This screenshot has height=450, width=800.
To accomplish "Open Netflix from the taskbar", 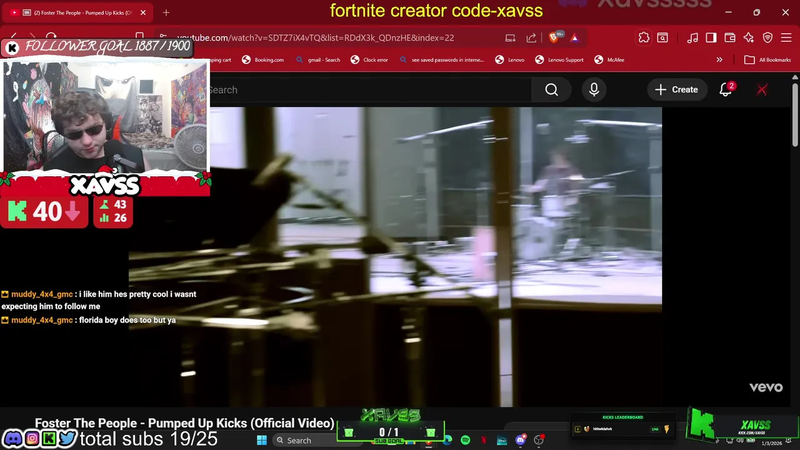I will pos(484,441).
